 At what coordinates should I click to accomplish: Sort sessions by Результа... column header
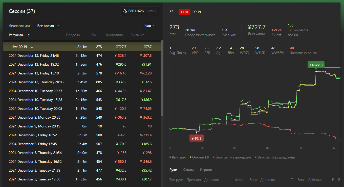pos(17,35)
